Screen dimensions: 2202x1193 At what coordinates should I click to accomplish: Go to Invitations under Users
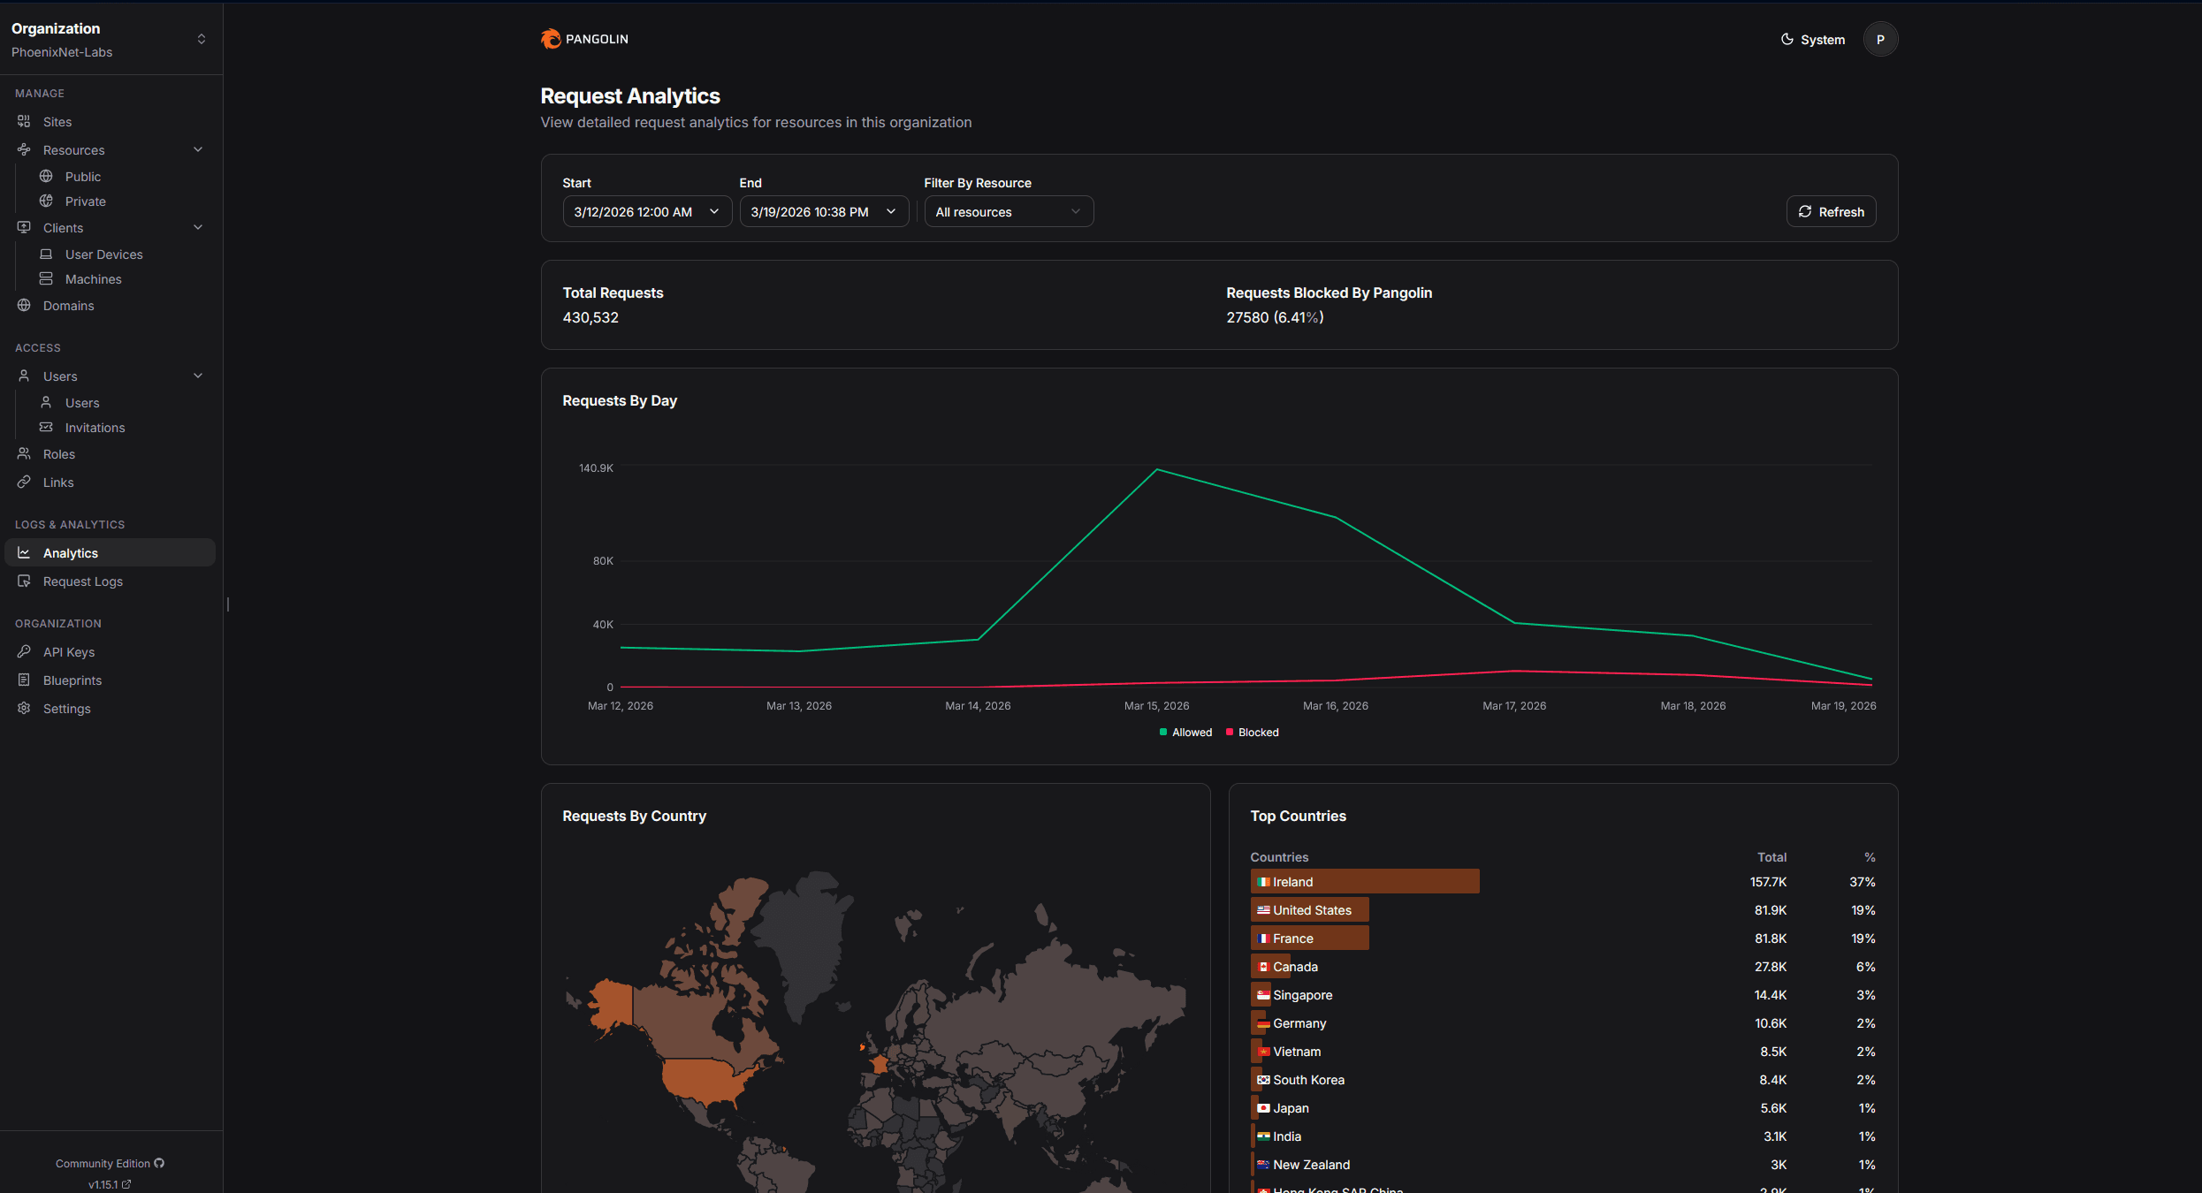pyautogui.click(x=95, y=428)
